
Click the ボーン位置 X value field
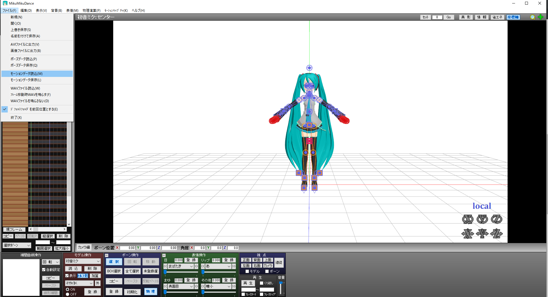pyautogui.click(x=127, y=248)
